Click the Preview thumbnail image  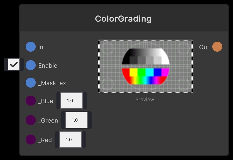pos(145,66)
